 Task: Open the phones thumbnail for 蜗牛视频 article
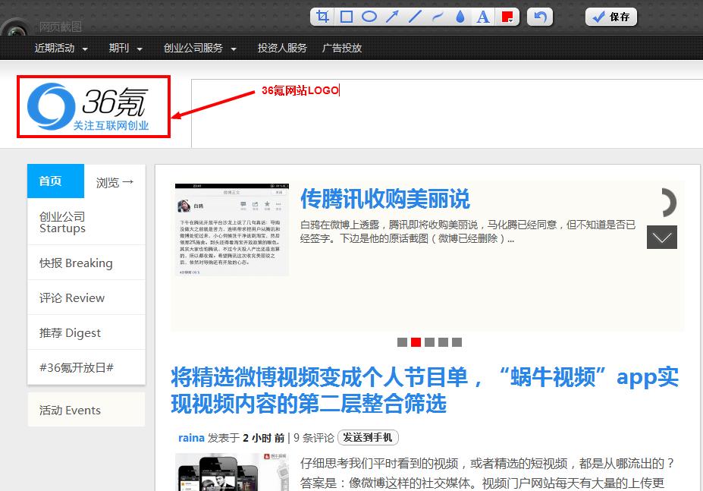click(232, 472)
